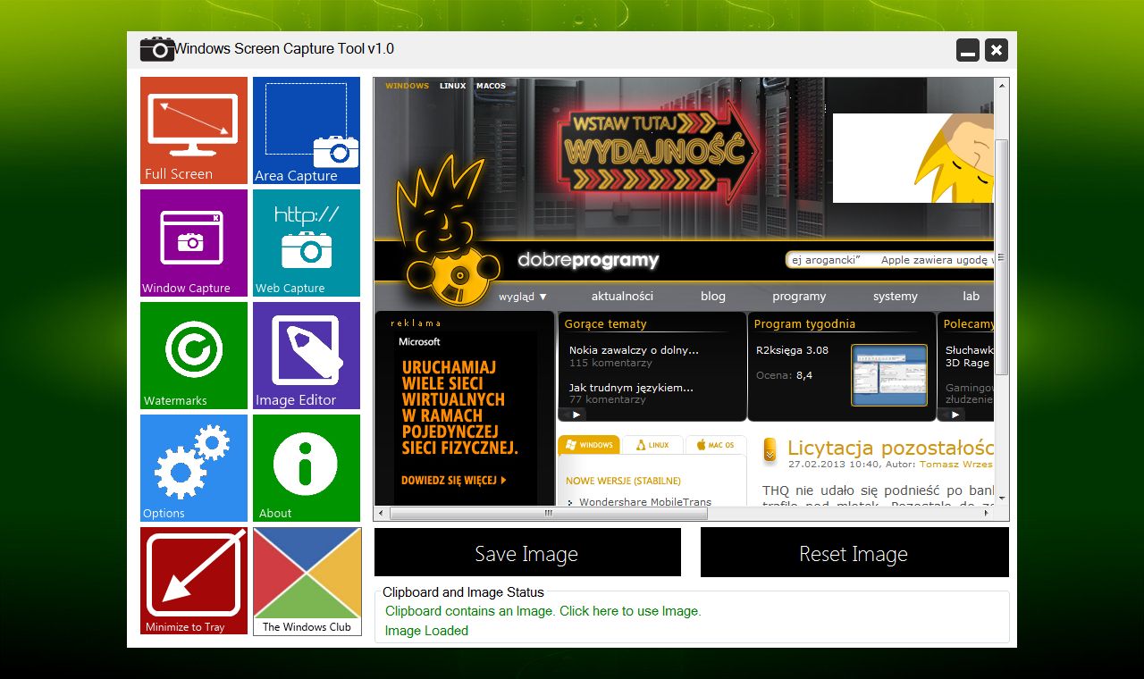Expand the wygląd dropdown in preview
Image resolution: width=1144 pixels, height=679 pixels.
(523, 297)
